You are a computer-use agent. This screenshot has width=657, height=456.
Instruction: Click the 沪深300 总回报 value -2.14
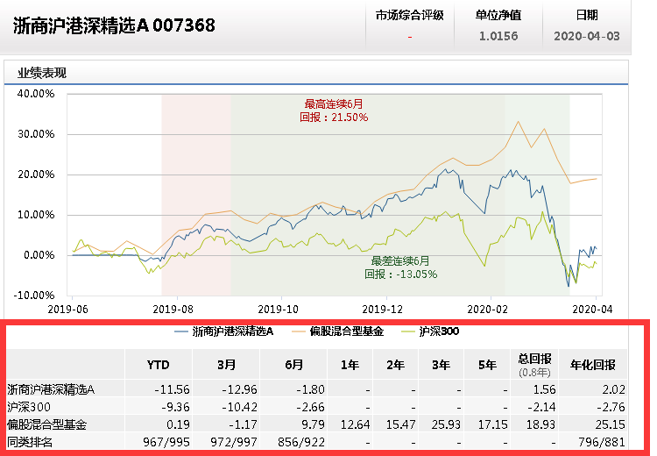(x=541, y=407)
